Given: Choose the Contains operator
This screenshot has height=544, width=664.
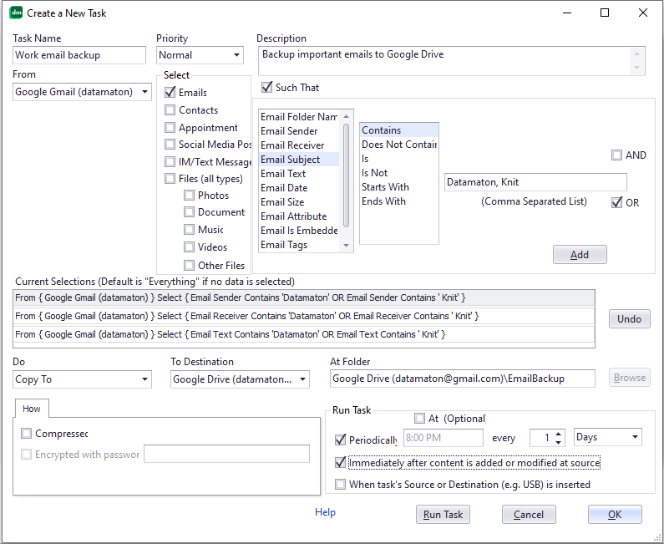Looking at the screenshot, I should [x=399, y=130].
